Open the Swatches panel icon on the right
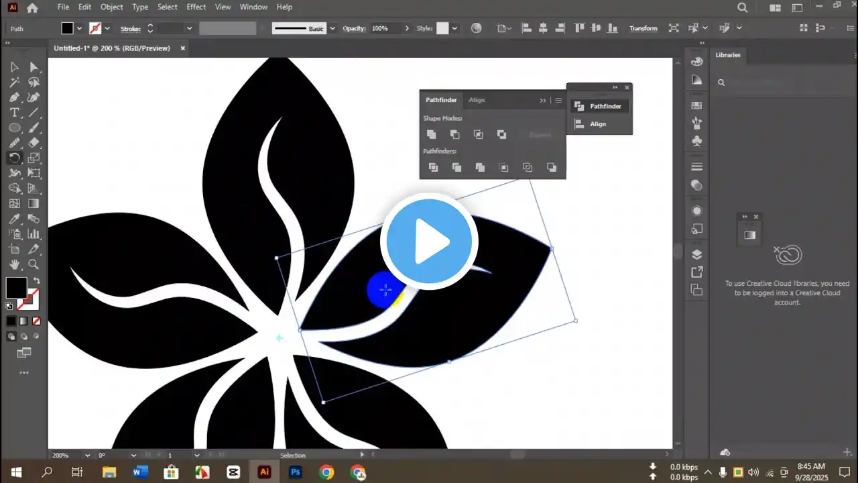 697,105
